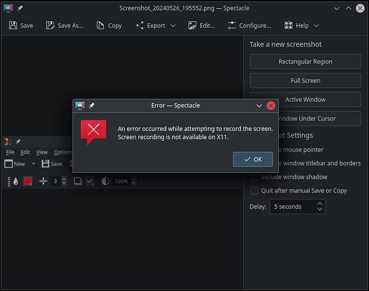Click the Spectacle icon in Error dialog titlebar

tap(80, 105)
